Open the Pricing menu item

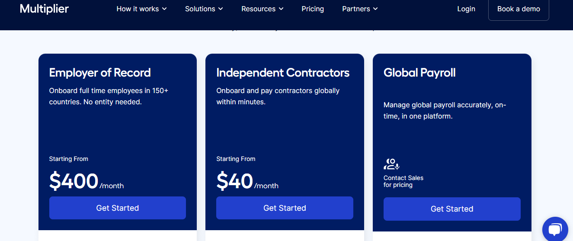[x=313, y=9]
